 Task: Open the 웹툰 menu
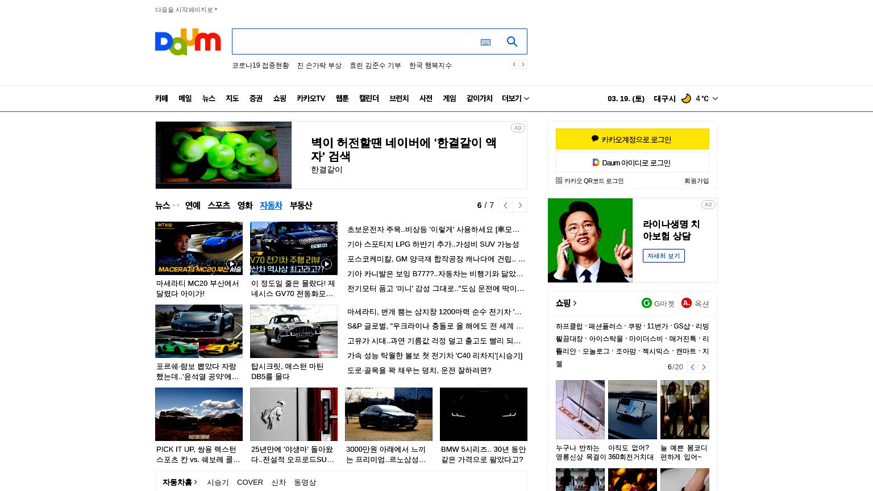tap(342, 98)
